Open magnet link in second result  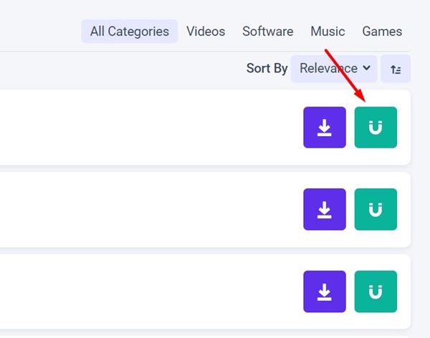point(376,209)
